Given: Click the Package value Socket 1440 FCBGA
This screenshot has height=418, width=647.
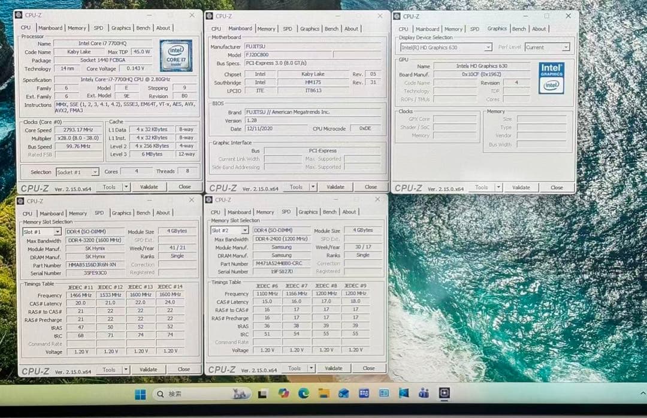Looking at the screenshot, I should tap(103, 60).
